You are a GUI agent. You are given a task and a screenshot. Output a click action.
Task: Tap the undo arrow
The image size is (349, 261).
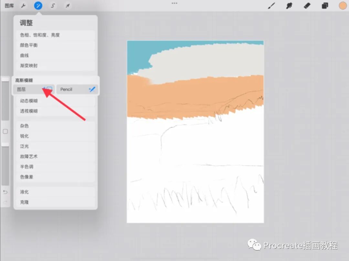pyautogui.click(x=5, y=192)
